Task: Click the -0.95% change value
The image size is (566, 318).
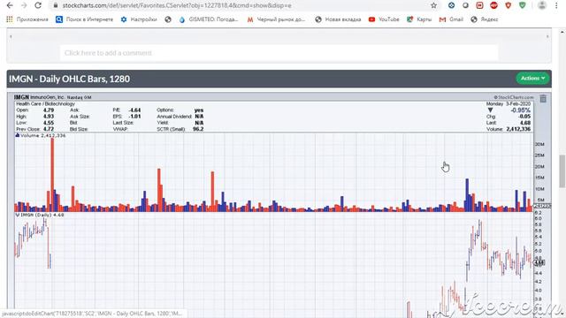Action: 521,110
